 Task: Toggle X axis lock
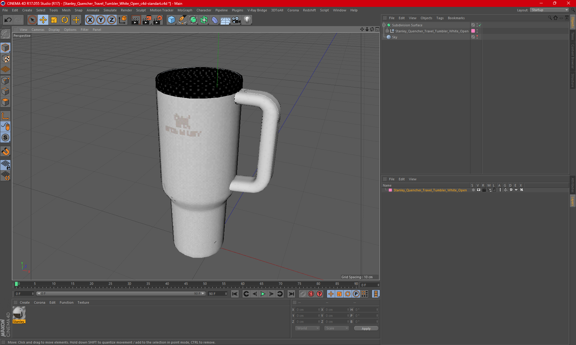pyautogui.click(x=90, y=20)
